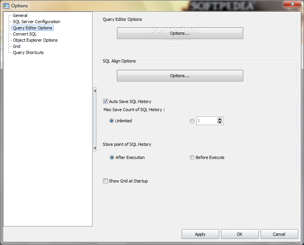Image resolution: width=304 pixels, height=245 pixels.
Task: Confirm with the OK button
Action: (240, 234)
